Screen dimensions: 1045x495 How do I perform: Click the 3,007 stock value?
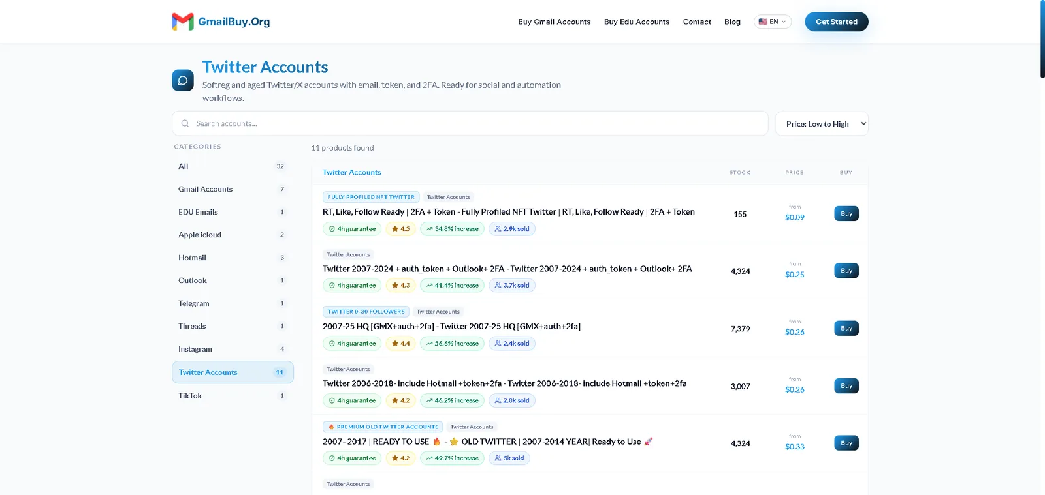click(x=740, y=387)
